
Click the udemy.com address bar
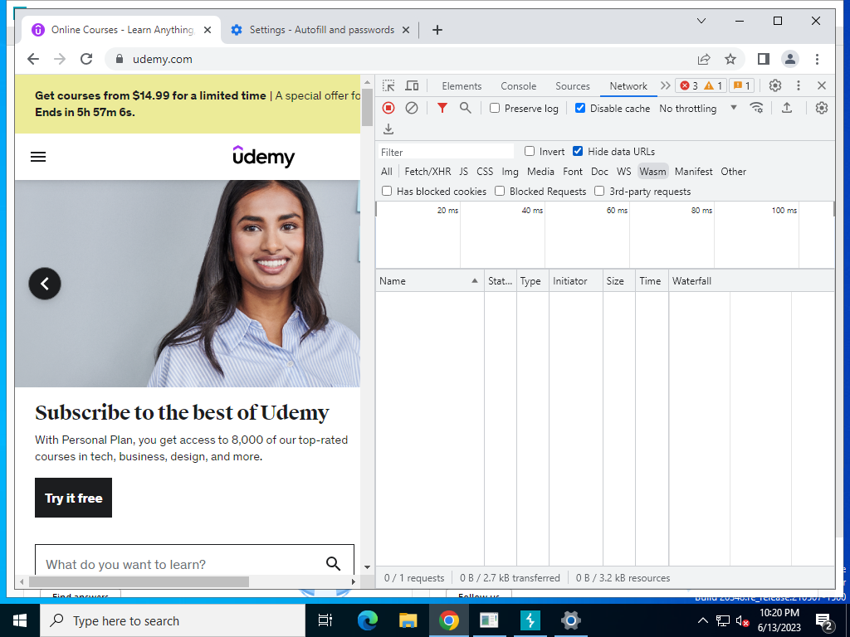(401, 59)
